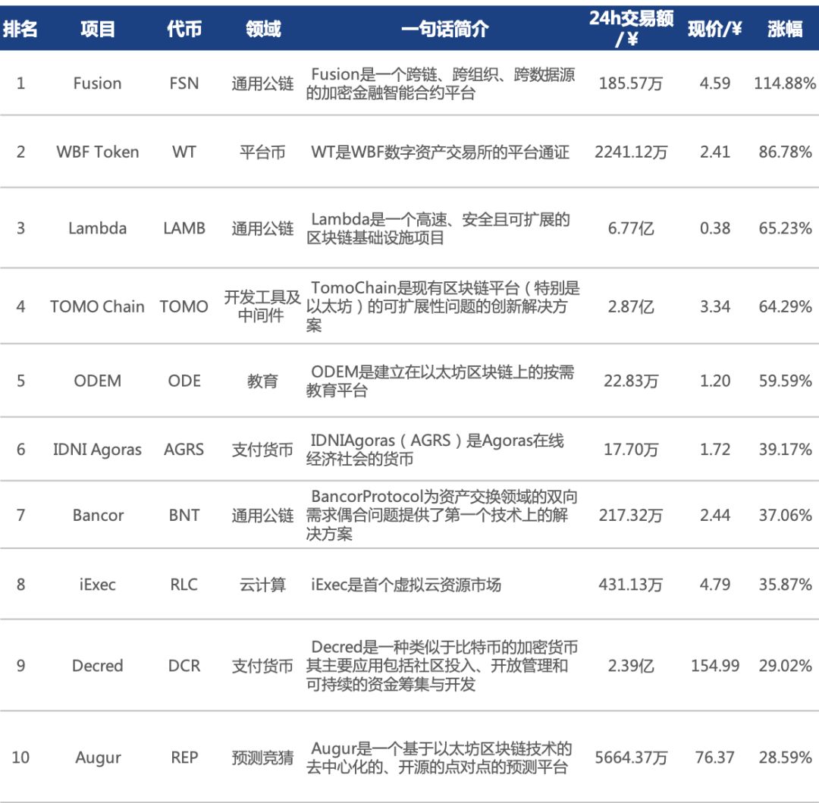Screen dimensions: 819x803
Task: Click the 28.59% gain value
Action: 785,758
